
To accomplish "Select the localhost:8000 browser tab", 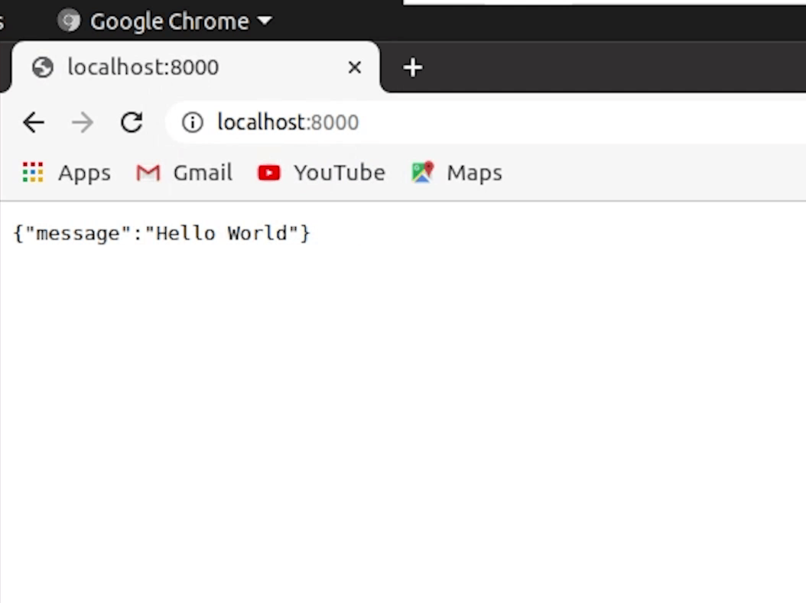I will [x=191, y=67].
